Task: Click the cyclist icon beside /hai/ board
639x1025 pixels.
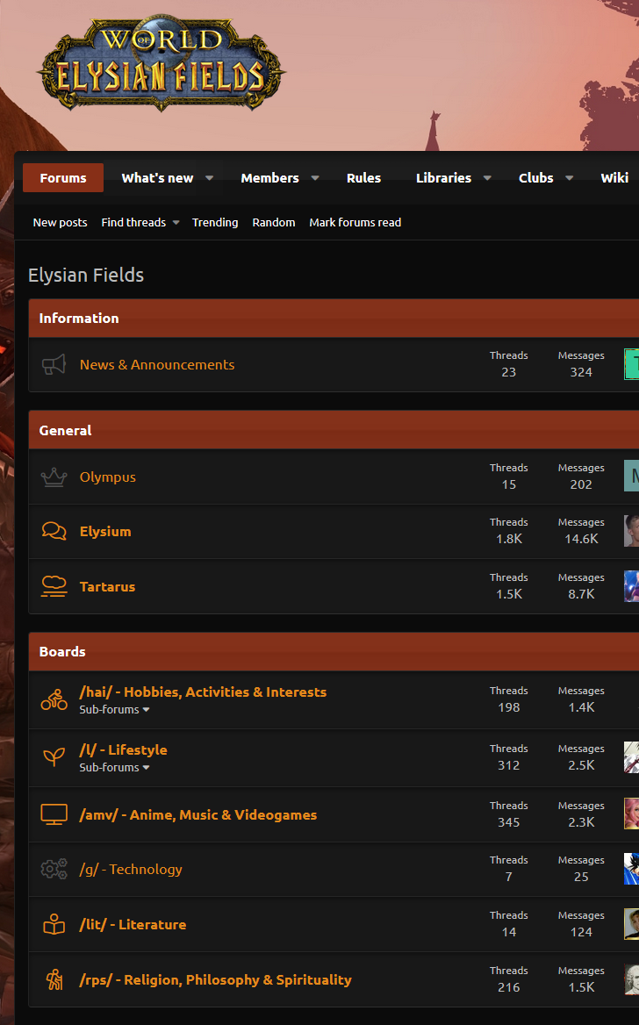Action: 54,699
